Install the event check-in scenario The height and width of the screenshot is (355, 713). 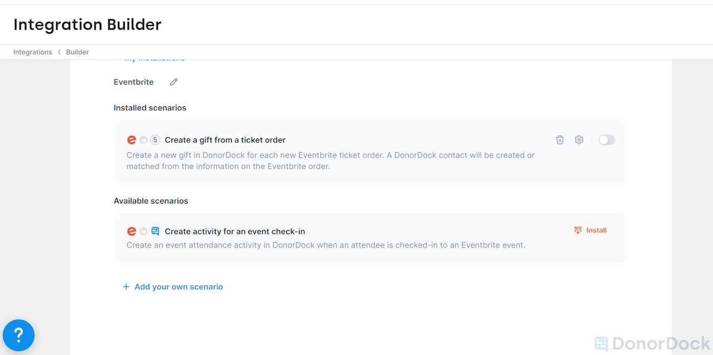(596, 230)
